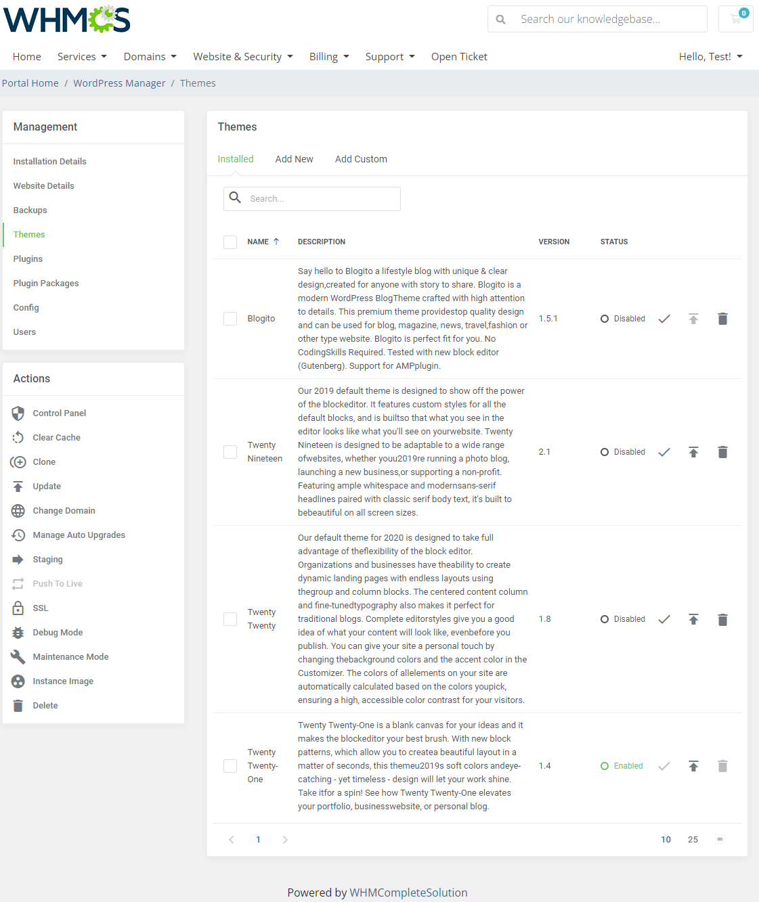Follow the Portal Home breadcrumb link
Screen dimensions: 759x902
30,83
